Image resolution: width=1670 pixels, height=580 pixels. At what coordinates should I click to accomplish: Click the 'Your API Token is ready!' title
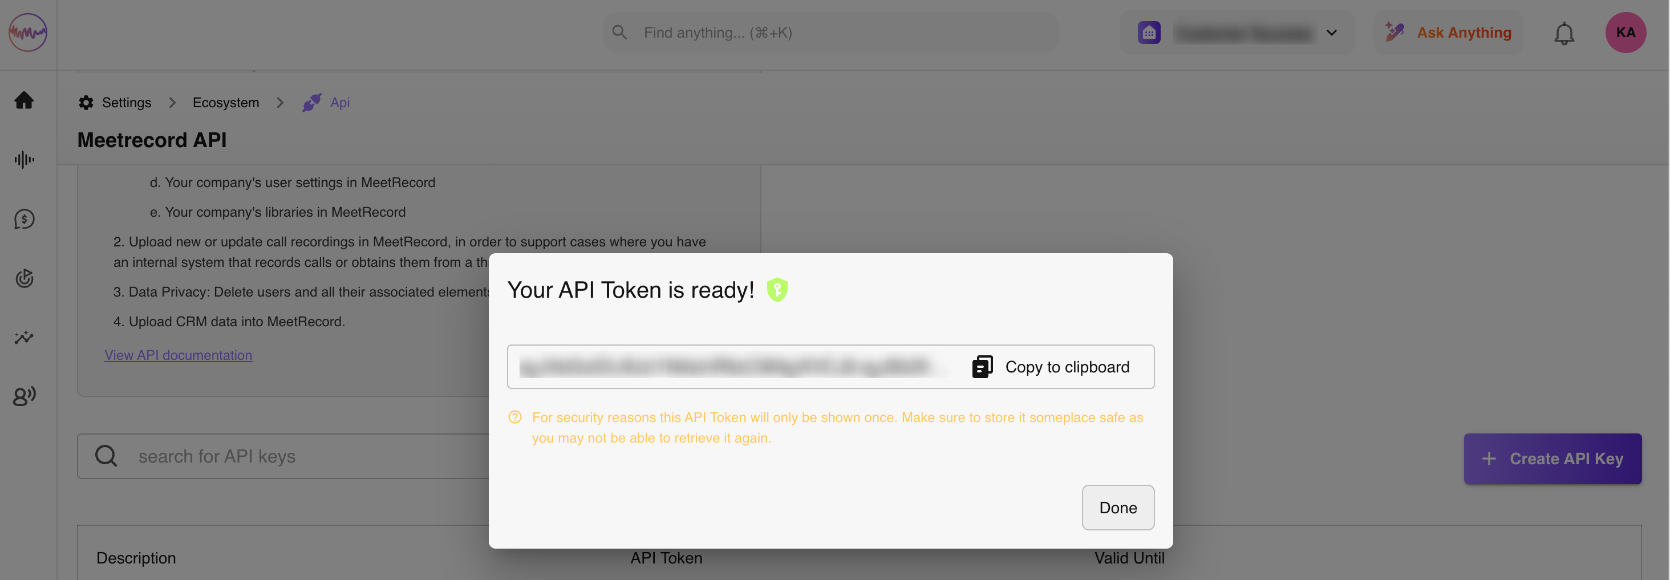click(x=630, y=290)
